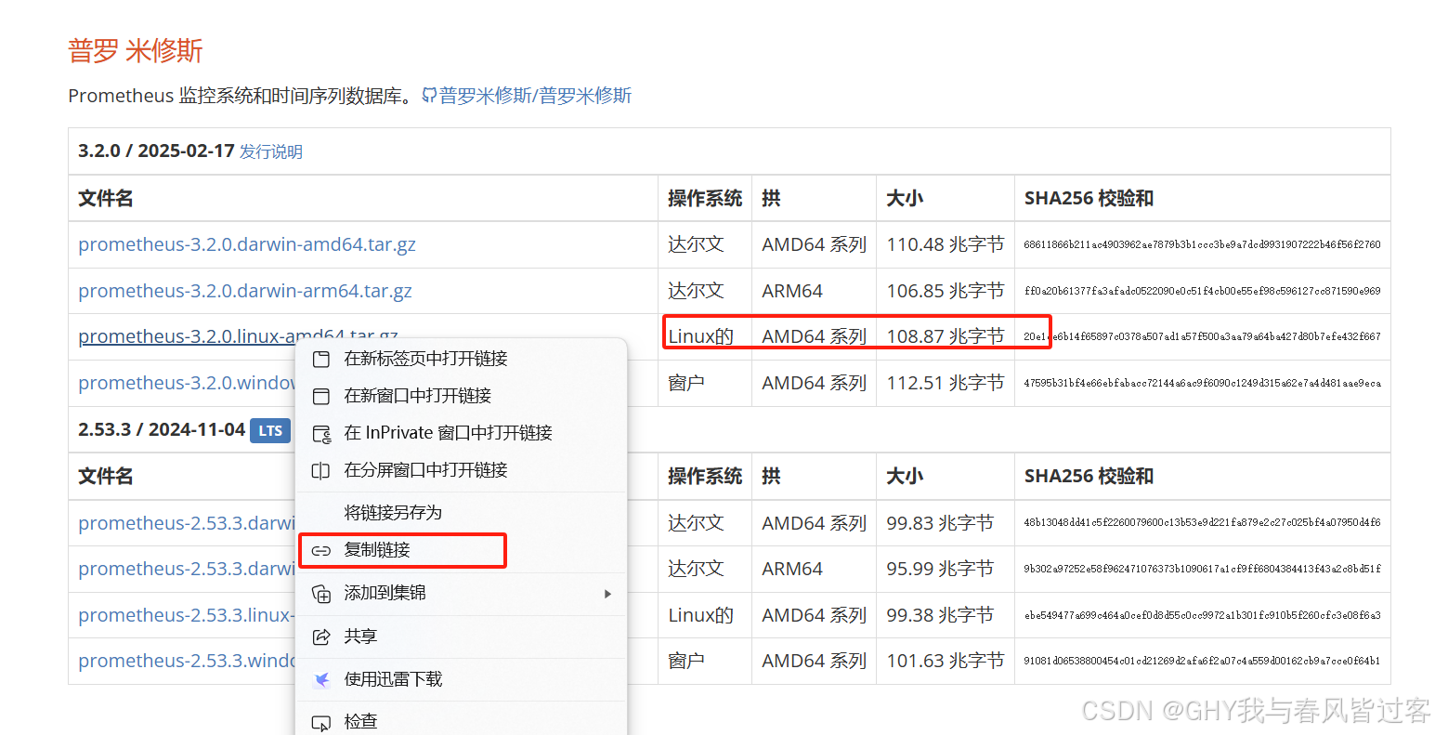This screenshot has width=1435, height=735.
Task: Click the prometheus-2.53.3.windows file link
Action: pos(187,661)
